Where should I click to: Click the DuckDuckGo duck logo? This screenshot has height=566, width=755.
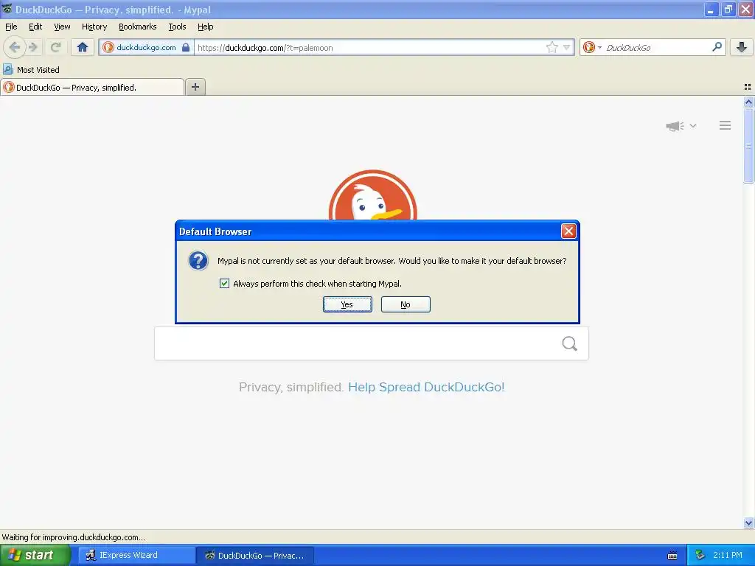click(x=372, y=195)
